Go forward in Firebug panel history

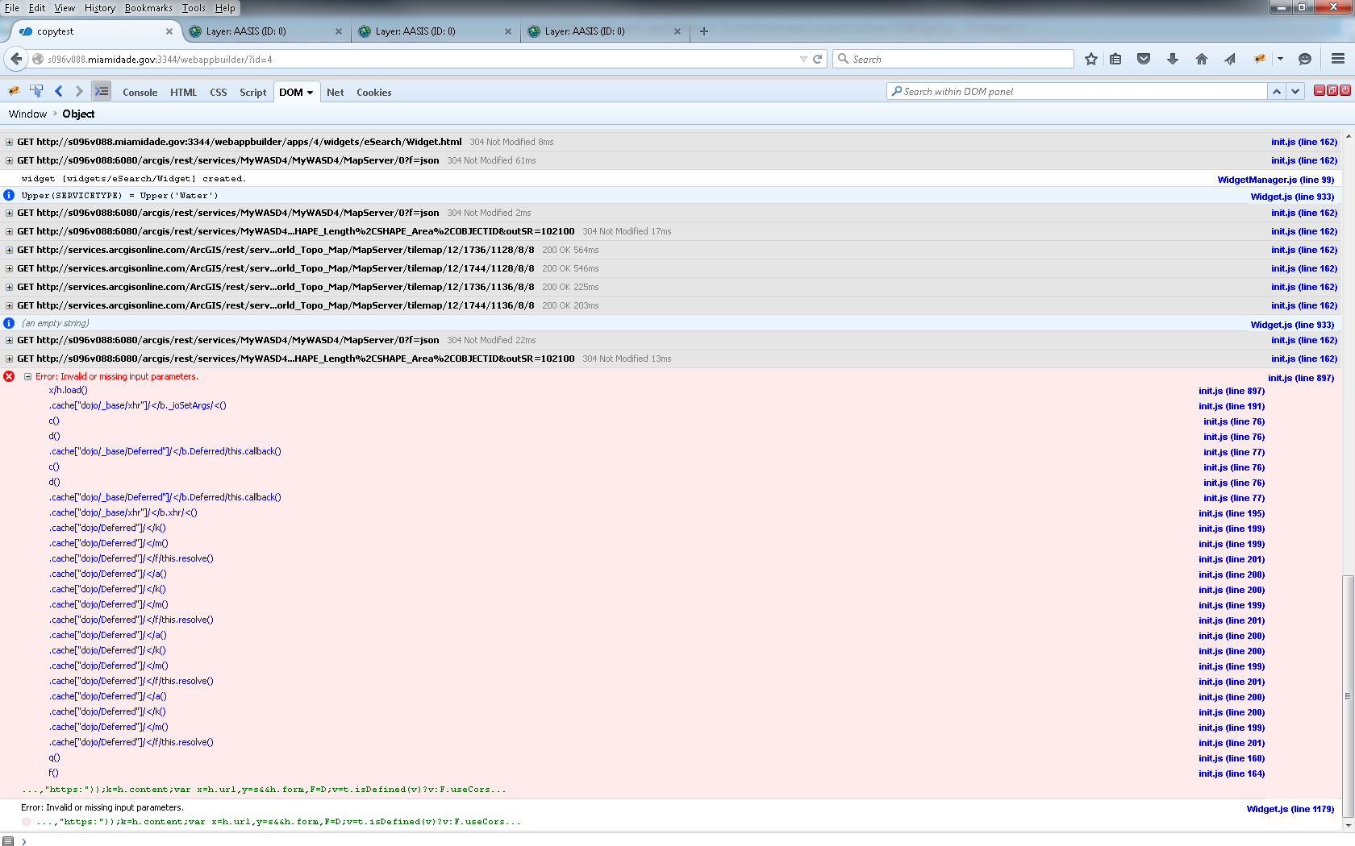[78, 91]
